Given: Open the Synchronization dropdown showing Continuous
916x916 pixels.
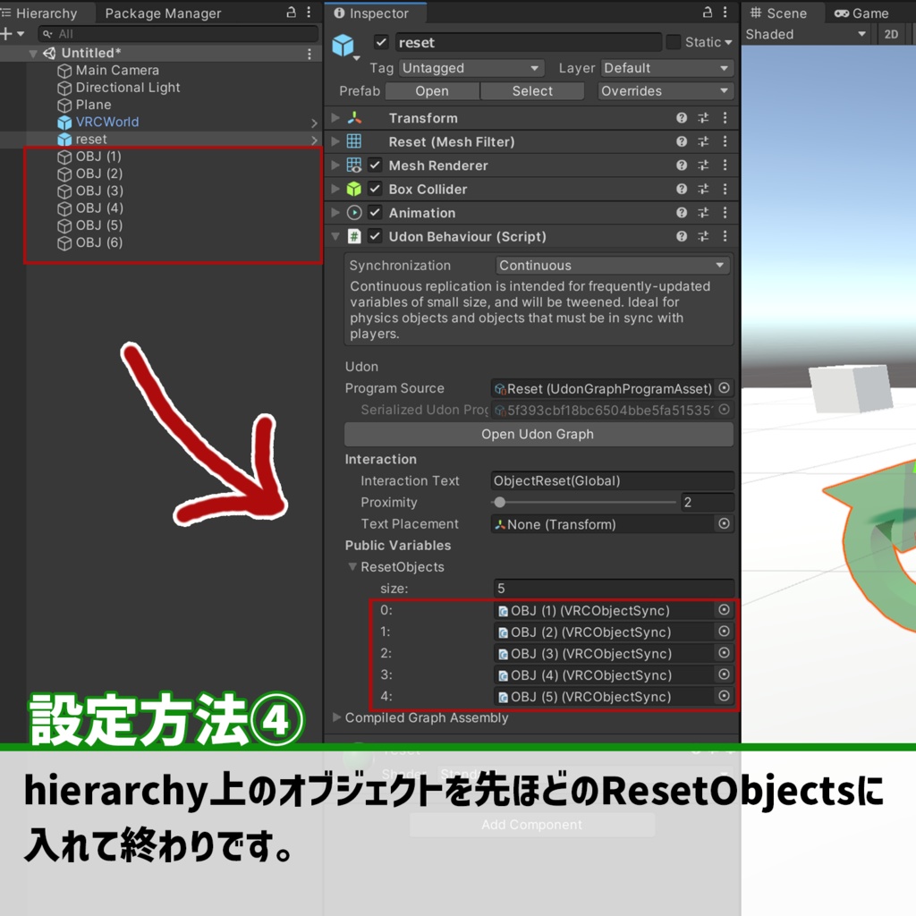Looking at the screenshot, I should pyautogui.click(x=613, y=265).
